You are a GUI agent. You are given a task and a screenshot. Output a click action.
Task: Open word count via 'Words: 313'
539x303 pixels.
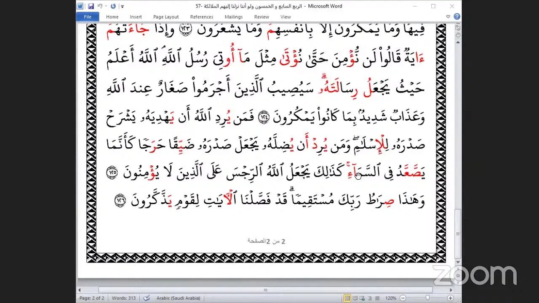124,298
